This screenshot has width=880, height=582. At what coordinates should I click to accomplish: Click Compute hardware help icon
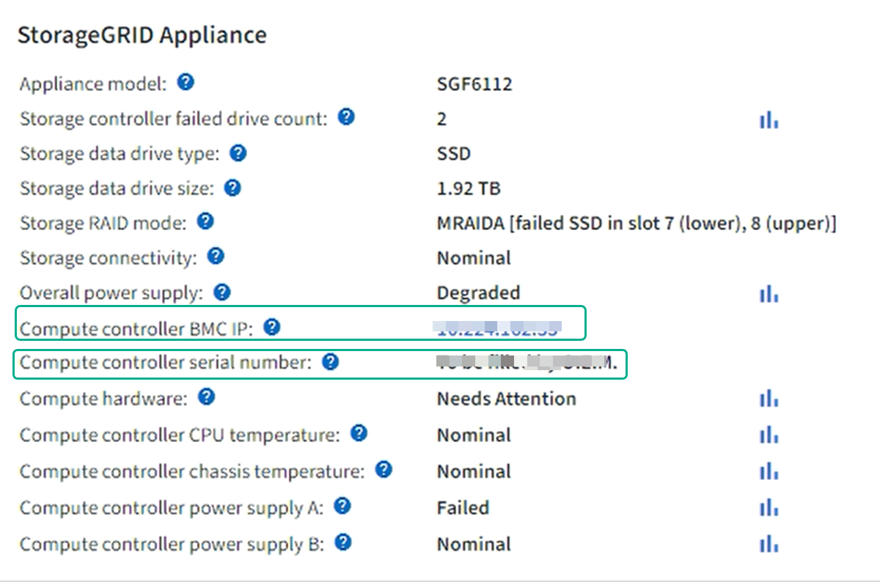207,397
